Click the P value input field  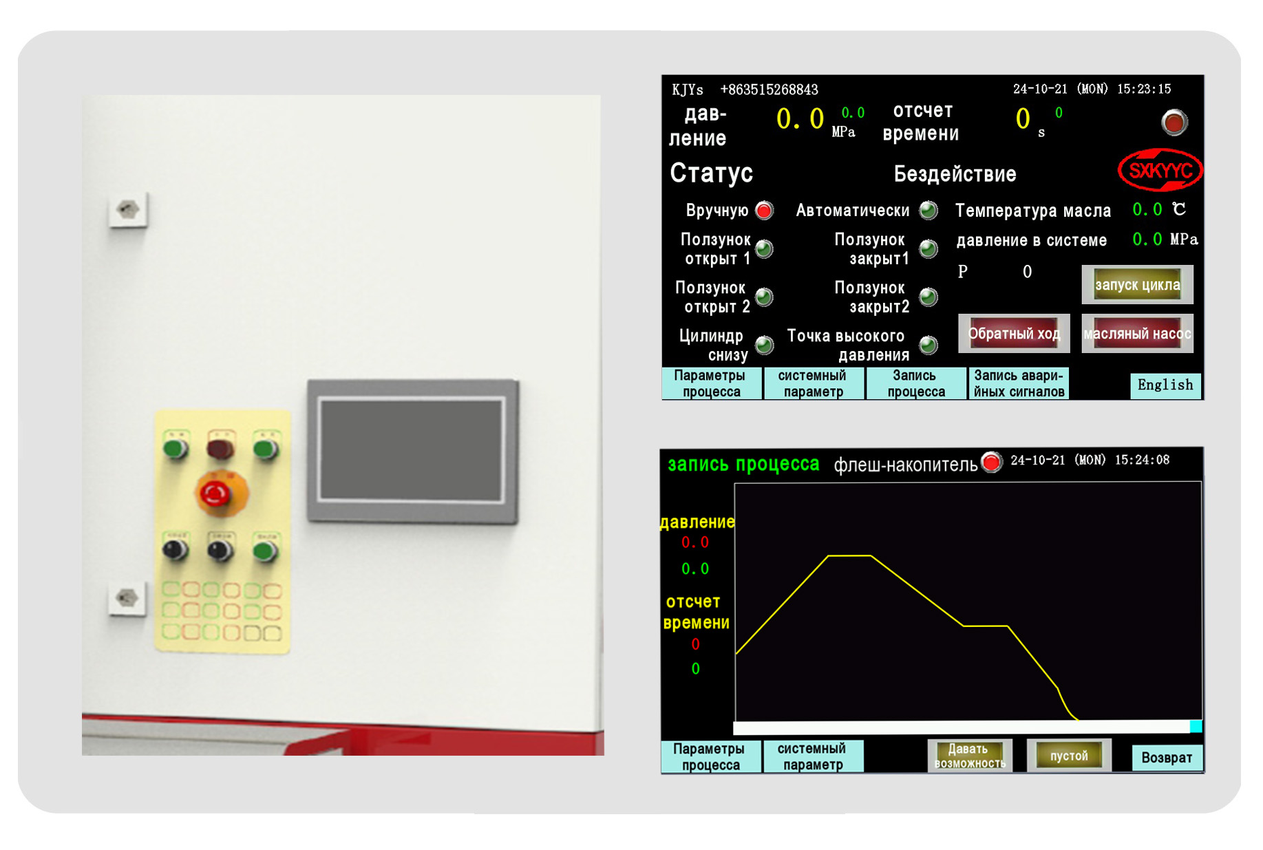tap(1026, 273)
